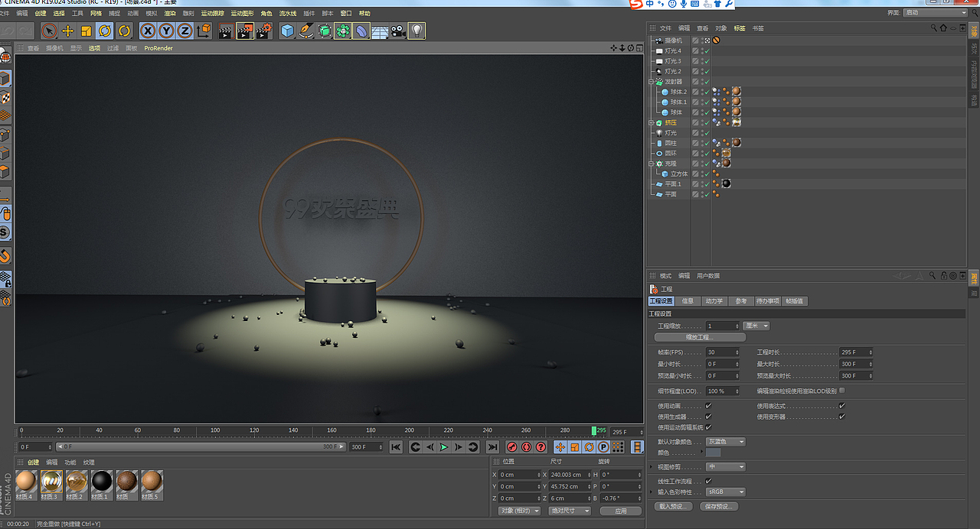Record active objects keyframe button
Viewport: 980px width, 529px height.
coord(512,447)
